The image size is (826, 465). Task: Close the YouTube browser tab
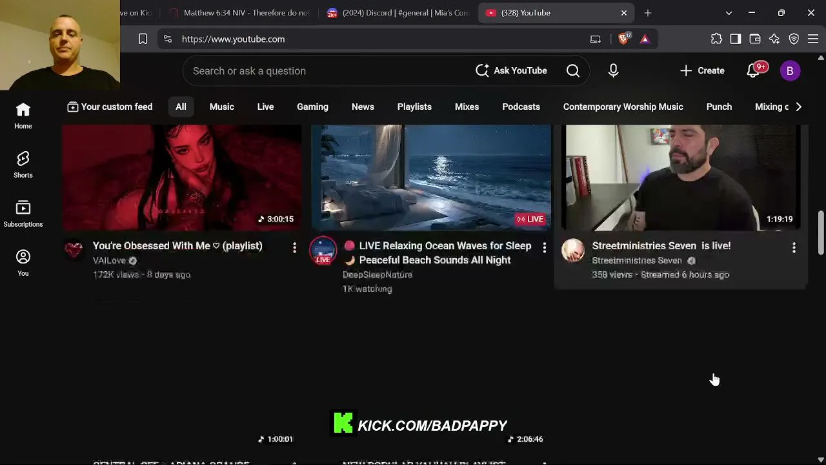coord(624,13)
